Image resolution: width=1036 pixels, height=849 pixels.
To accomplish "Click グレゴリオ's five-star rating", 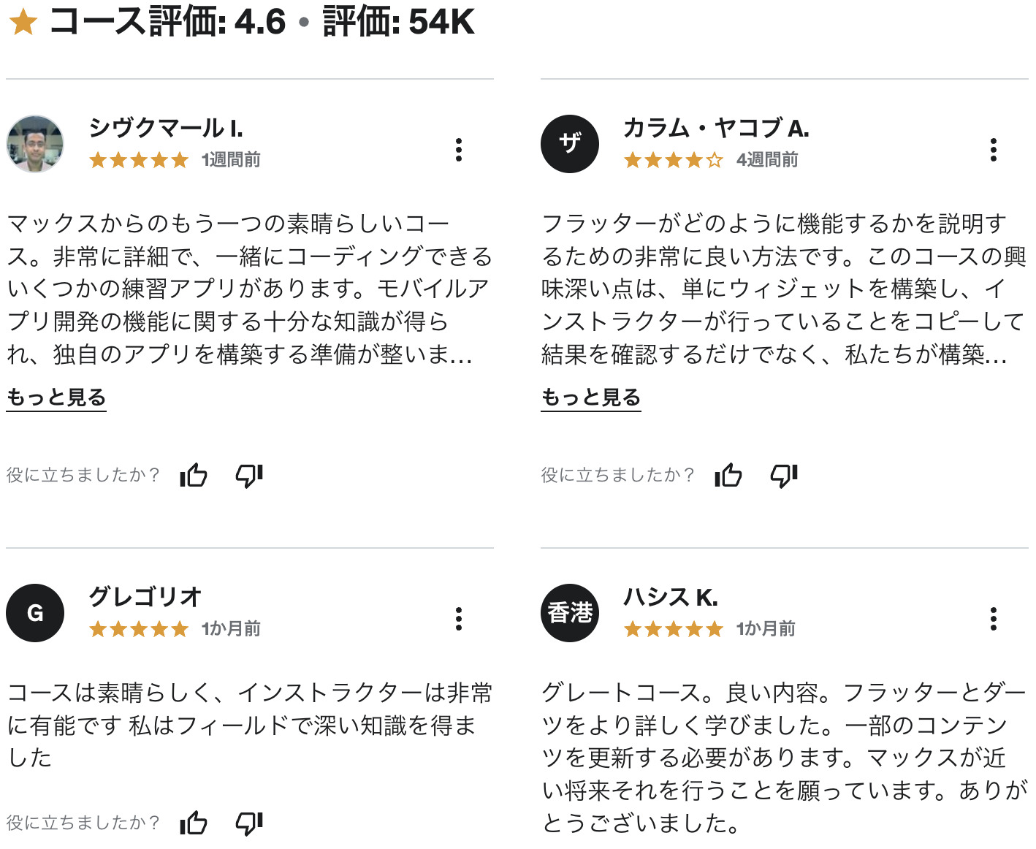I will tap(139, 628).
